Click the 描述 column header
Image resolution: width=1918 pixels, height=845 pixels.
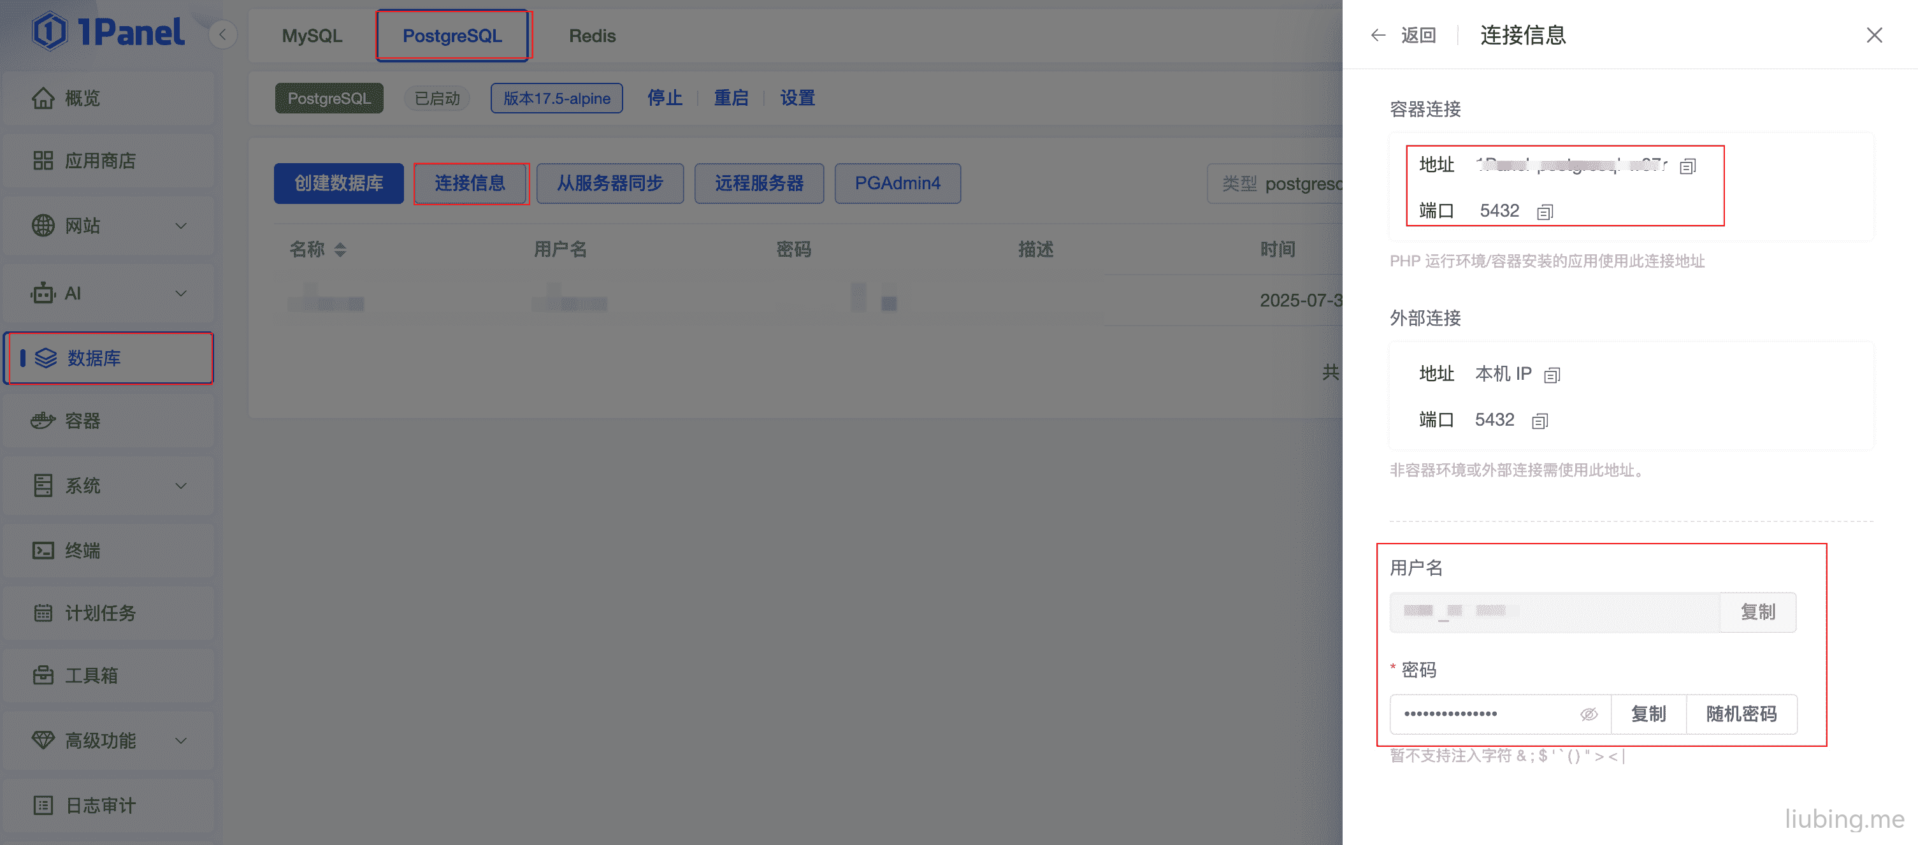(1035, 249)
